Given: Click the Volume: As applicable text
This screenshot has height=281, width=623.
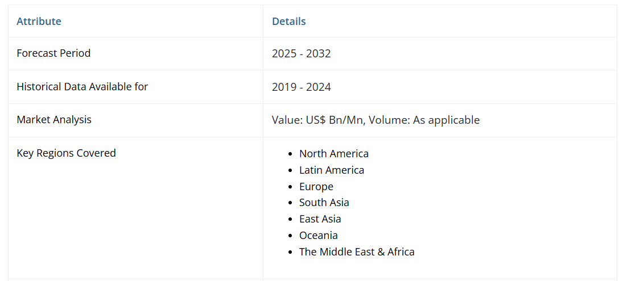Looking at the screenshot, I should coord(424,120).
